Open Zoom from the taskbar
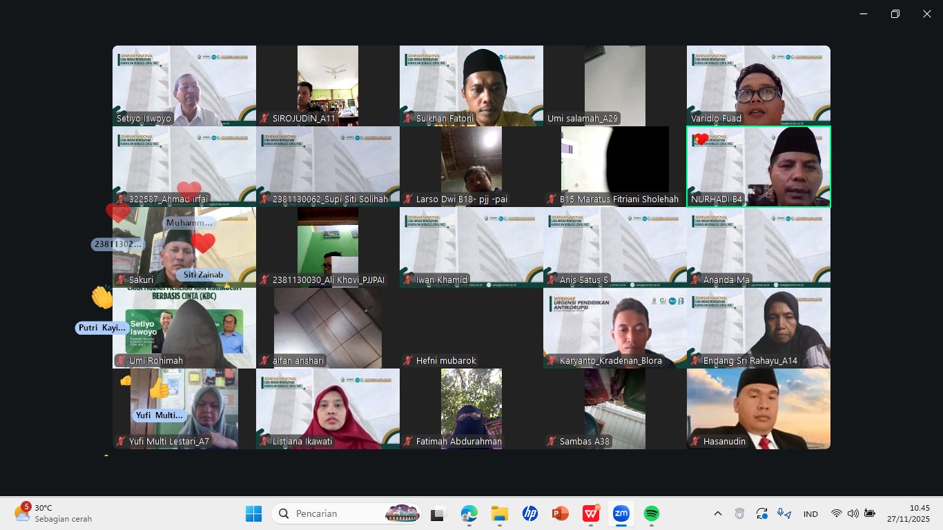 pos(621,513)
